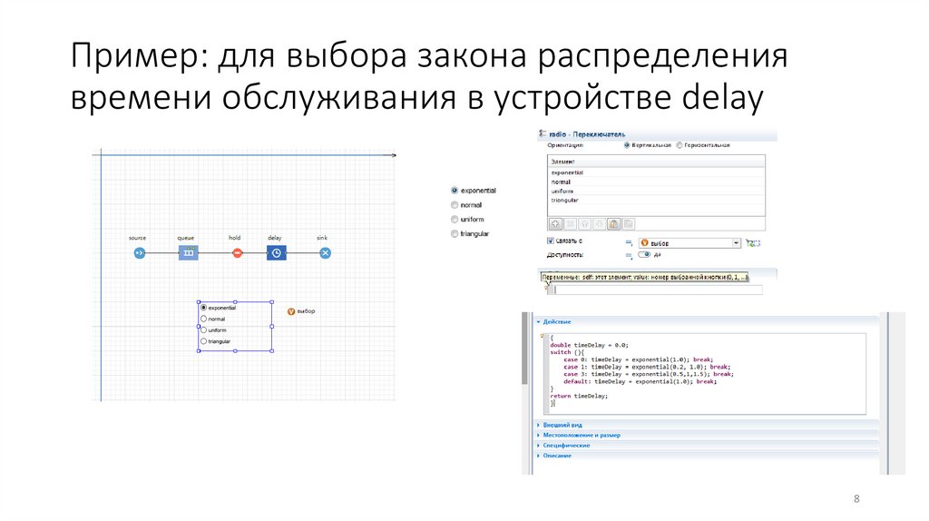929x521 pixels.
Task: Choose normal in the standalone radio preview
Action: tap(455, 205)
